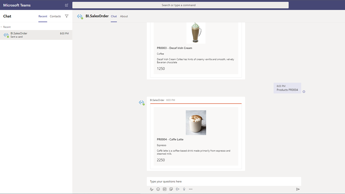The image size is (345, 194).
Task: Open more messaging extensions ellipsis
Action: pyautogui.click(x=191, y=189)
